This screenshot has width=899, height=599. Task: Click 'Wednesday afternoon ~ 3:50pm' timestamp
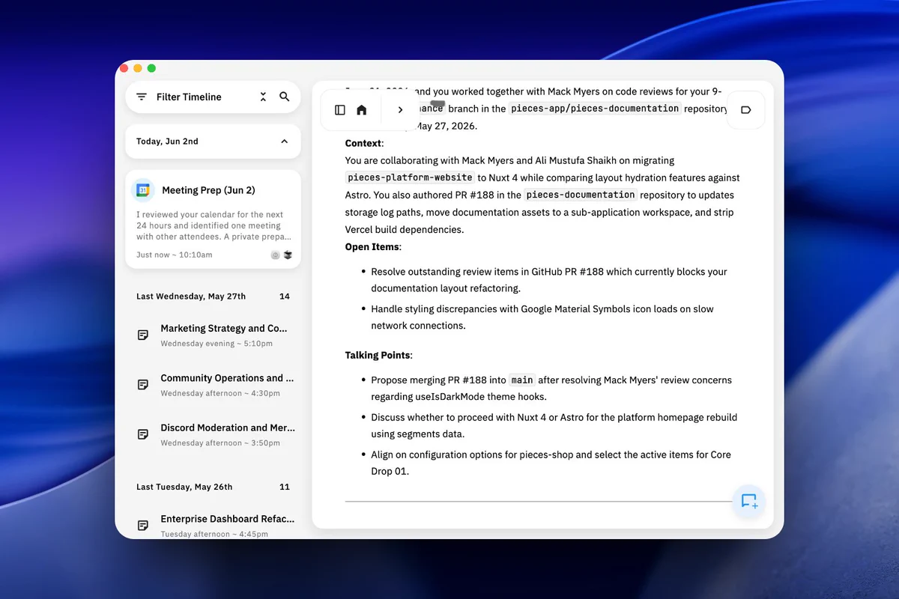click(220, 443)
